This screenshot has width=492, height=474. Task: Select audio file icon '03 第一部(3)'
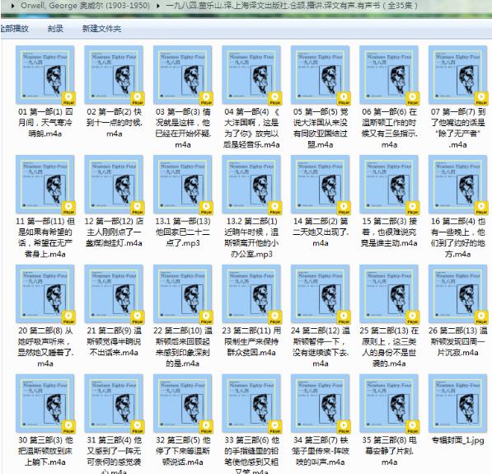183,75
